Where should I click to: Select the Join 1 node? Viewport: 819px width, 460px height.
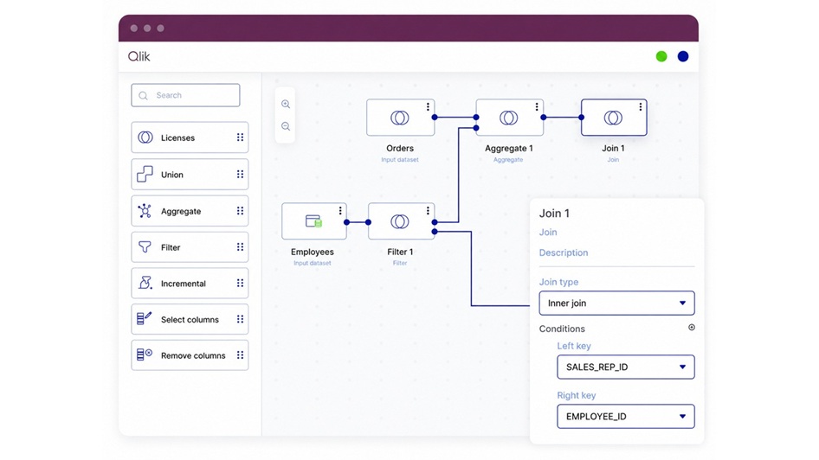tap(614, 118)
